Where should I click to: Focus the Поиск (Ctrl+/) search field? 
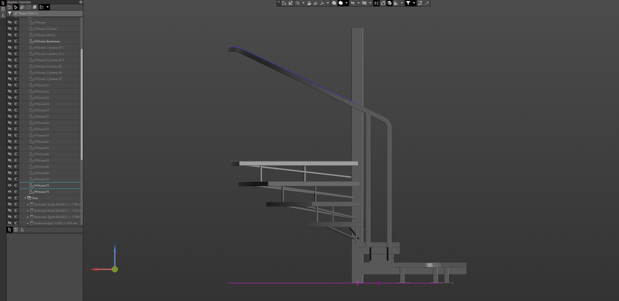[x=47, y=14]
